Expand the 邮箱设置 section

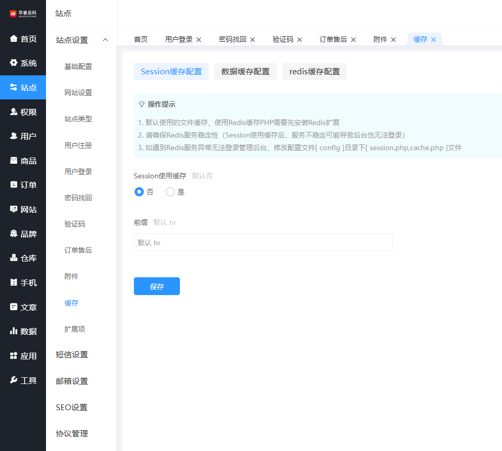coord(72,381)
